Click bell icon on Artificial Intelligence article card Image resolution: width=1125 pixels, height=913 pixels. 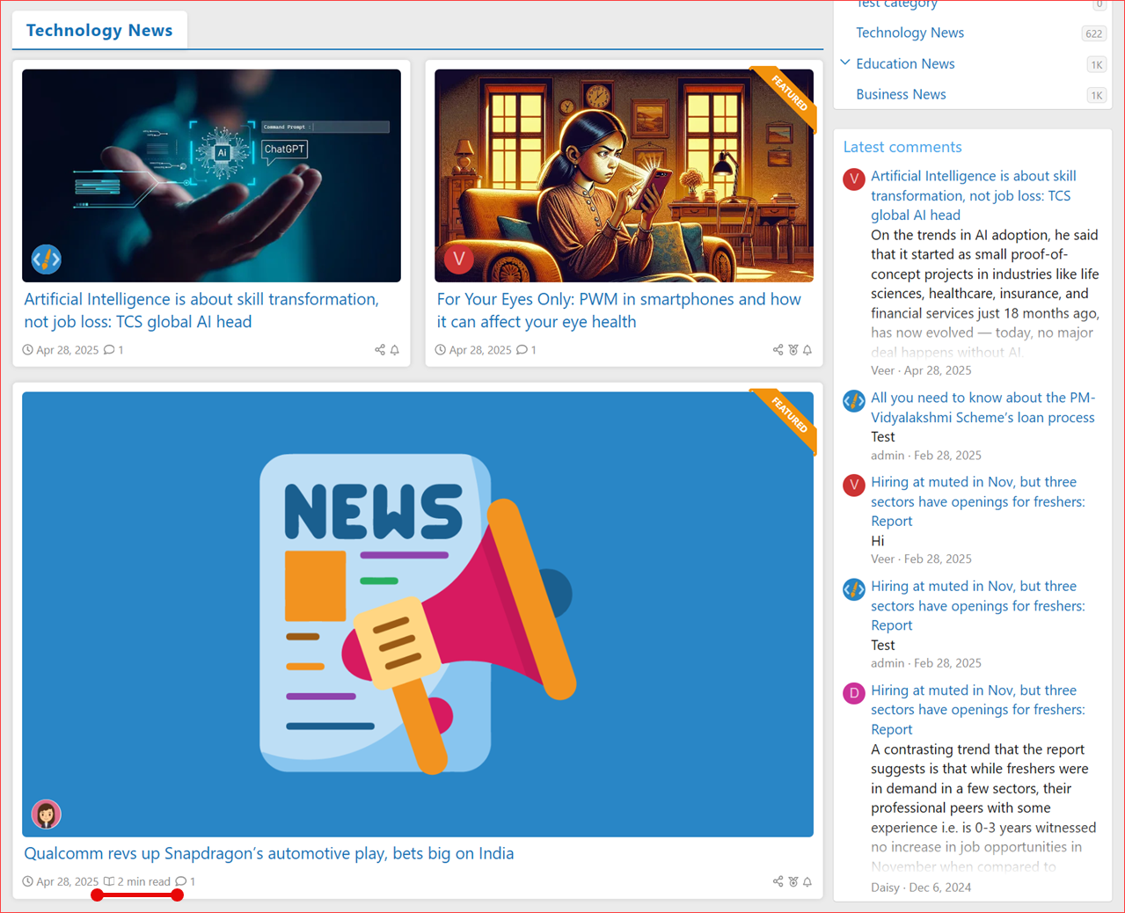(x=395, y=350)
